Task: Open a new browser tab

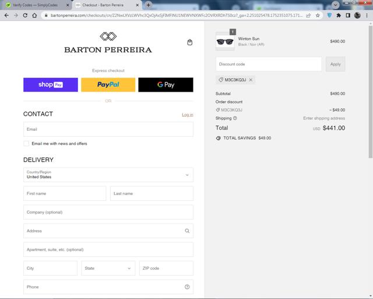Action: 148,5
